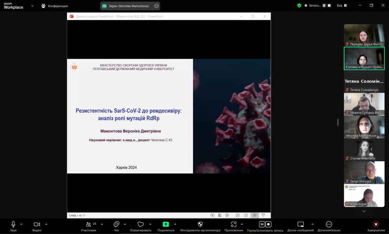This screenshot has height=234, width=389.
Task: Stop recording using top bar stop icon
Action: coord(329,5)
